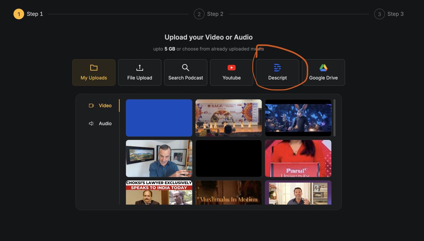Click the Upload your Video or Audio heading
The image size is (424, 241).
click(x=208, y=37)
